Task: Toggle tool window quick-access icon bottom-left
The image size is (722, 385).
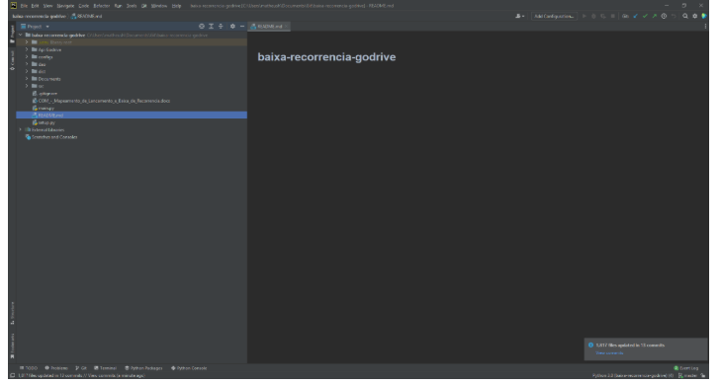Action: coord(13,375)
